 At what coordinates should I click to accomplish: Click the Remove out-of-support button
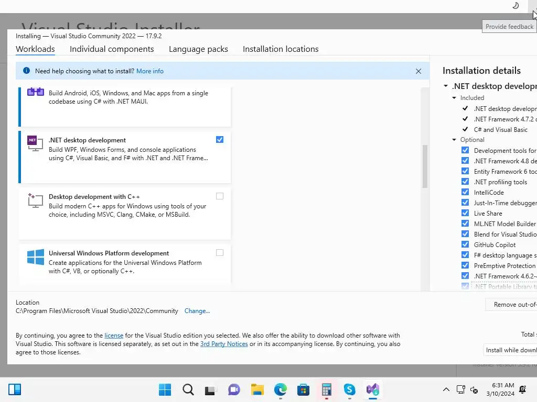(511, 305)
